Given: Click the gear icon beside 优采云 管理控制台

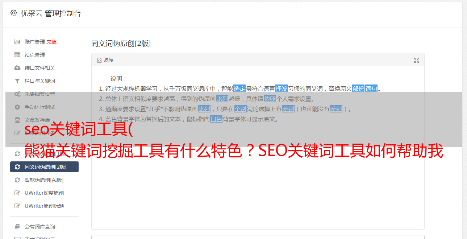Looking at the screenshot, I should 13,13.
